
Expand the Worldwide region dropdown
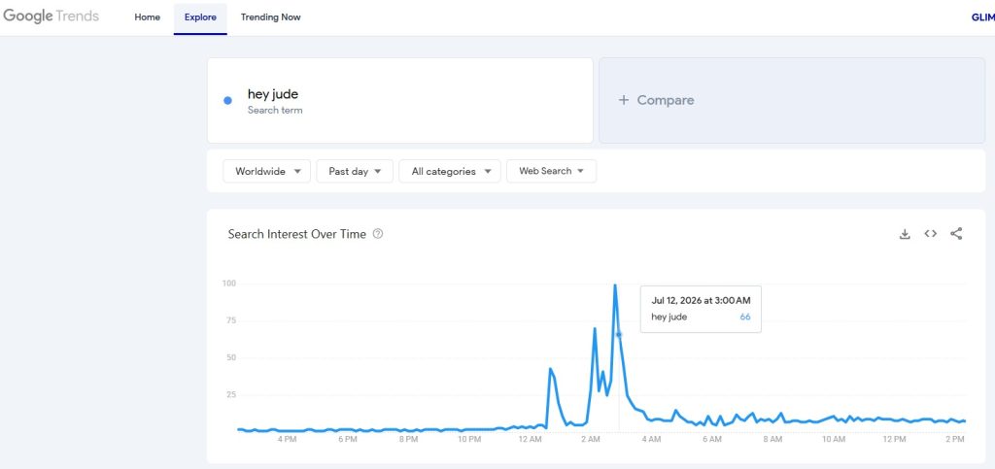tap(266, 171)
